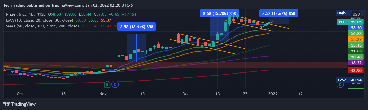
Task: Click the TechTrading published header text
Action: coord(68,5)
